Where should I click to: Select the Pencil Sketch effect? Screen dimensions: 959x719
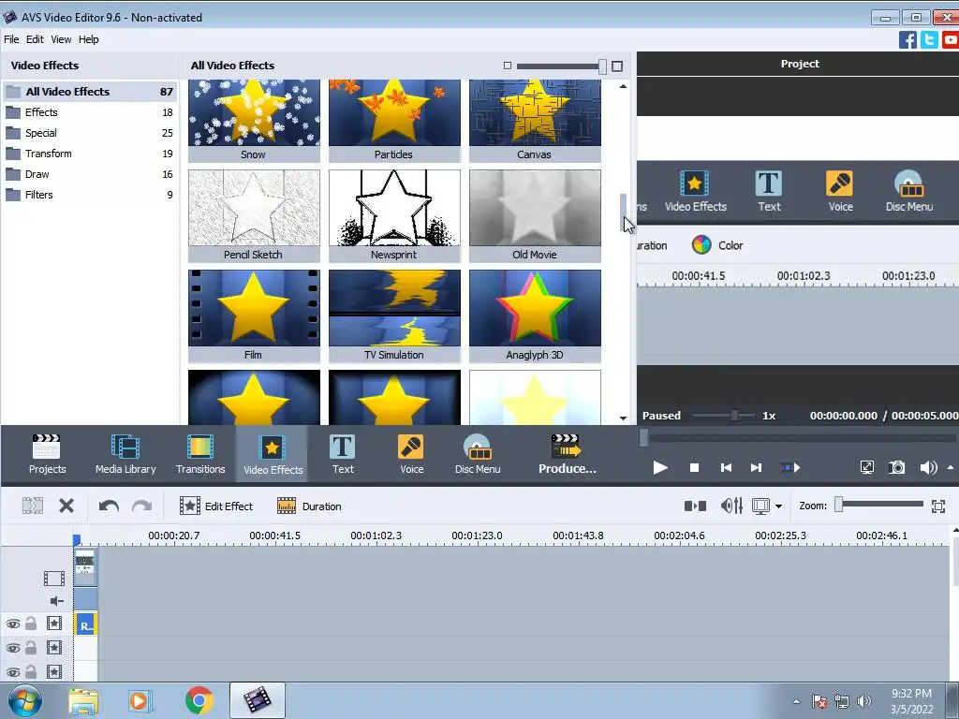click(254, 216)
